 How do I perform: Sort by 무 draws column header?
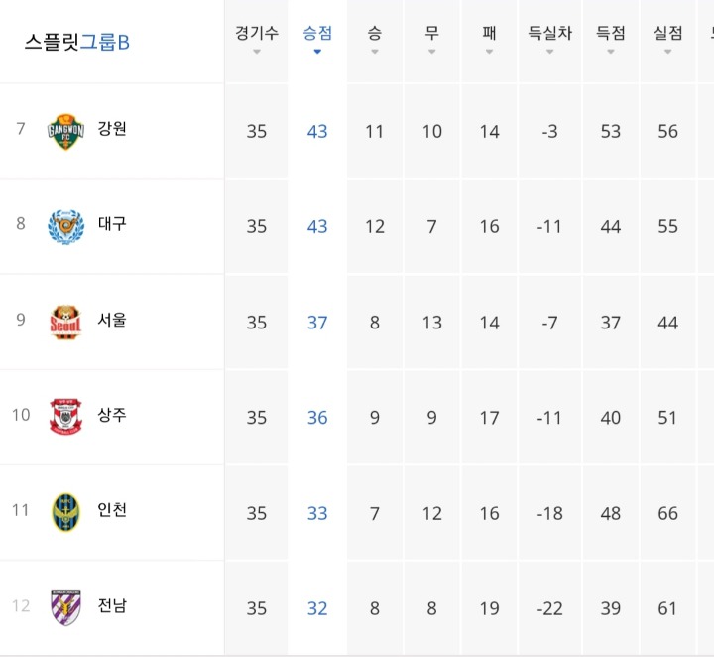click(x=431, y=39)
